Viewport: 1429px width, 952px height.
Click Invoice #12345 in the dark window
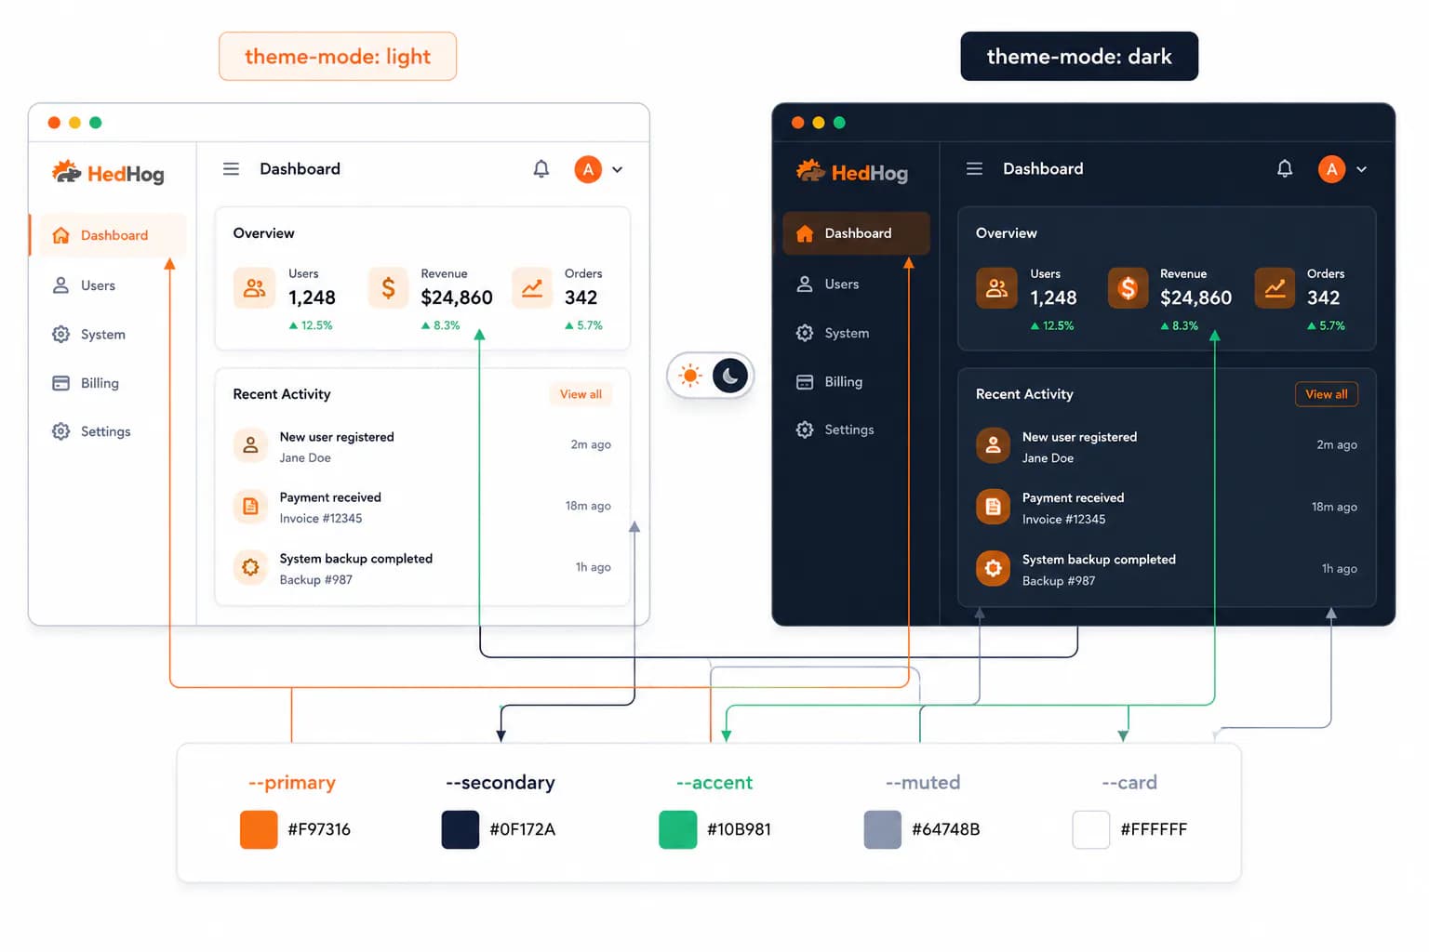point(1063,519)
